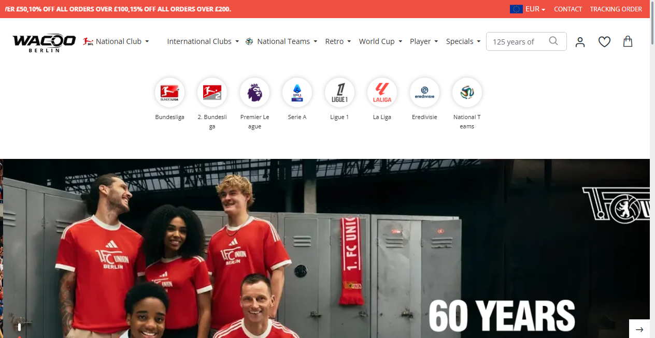Image resolution: width=655 pixels, height=338 pixels.
Task: Open the La Liga category icon
Action: [x=382, y=93]
